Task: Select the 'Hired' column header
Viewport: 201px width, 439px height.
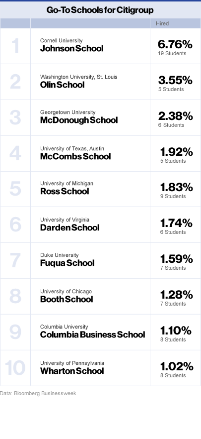Action: (x=162, y=23)
